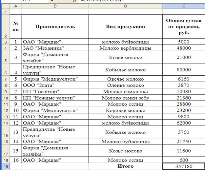Select sales value 21000
This screenshot has height=170, width=205.
point(184,57)
